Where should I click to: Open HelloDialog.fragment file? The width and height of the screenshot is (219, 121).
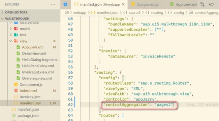tap(41, 60)
